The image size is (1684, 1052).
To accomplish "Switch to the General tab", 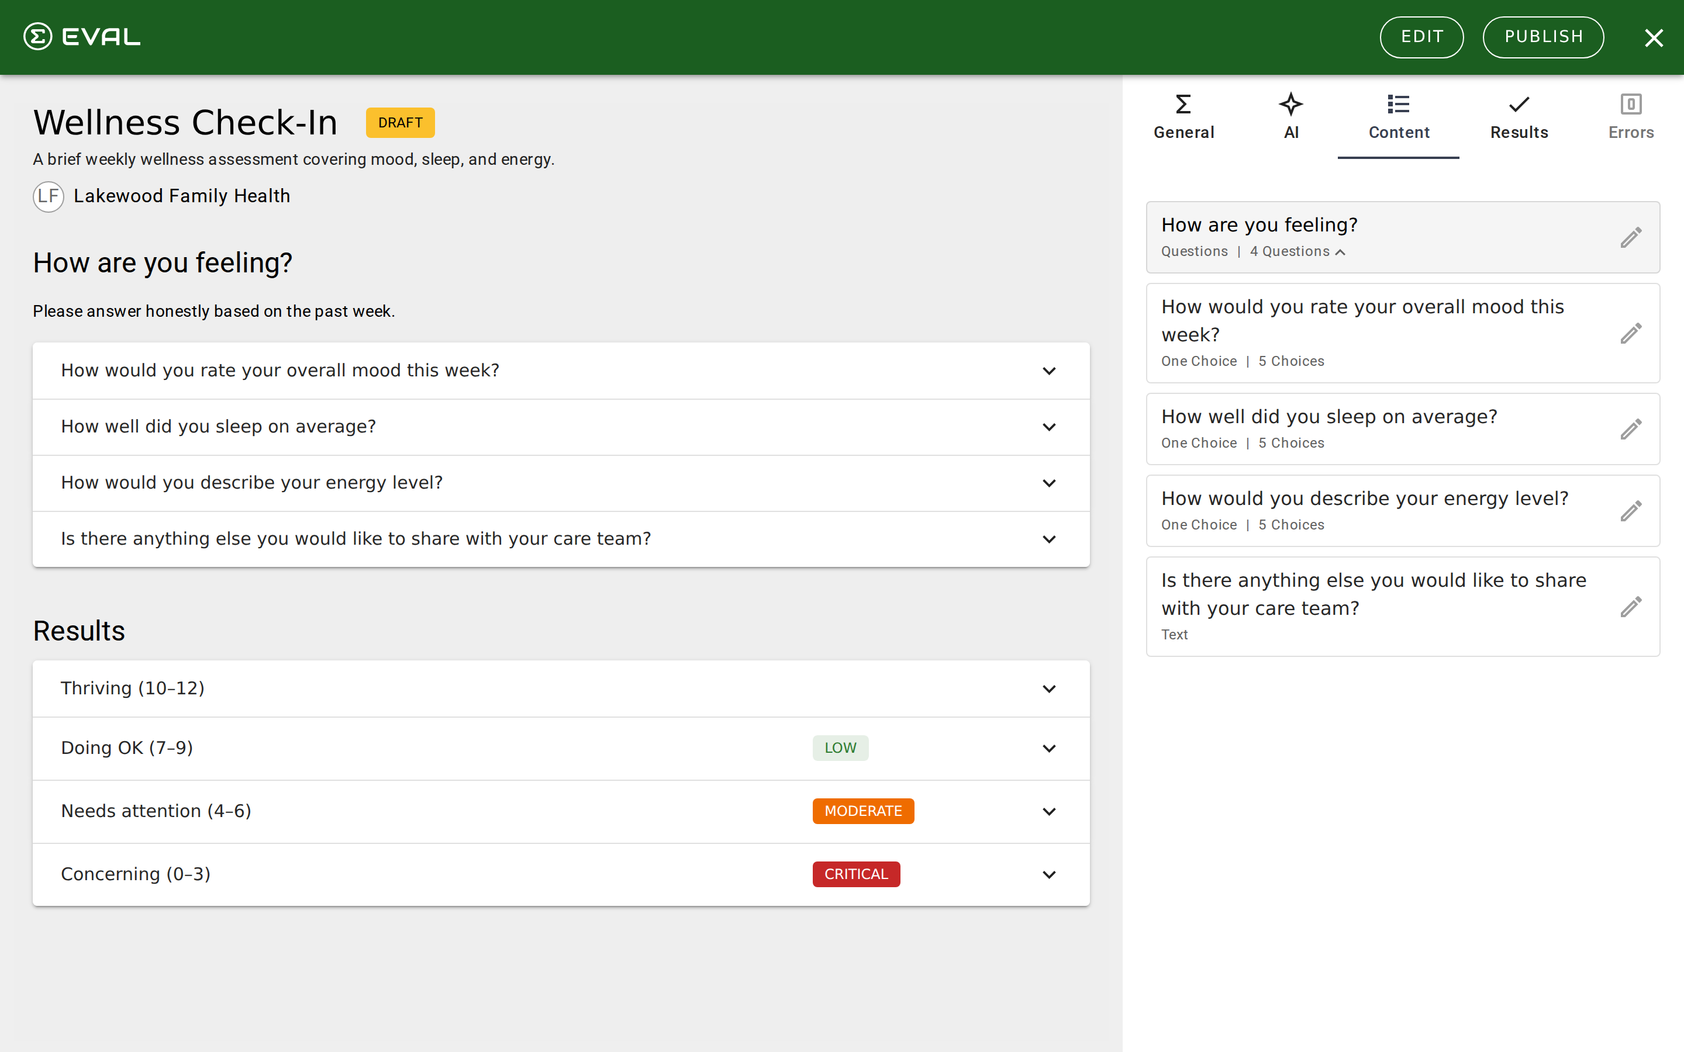I will (x=1183, y=118).
